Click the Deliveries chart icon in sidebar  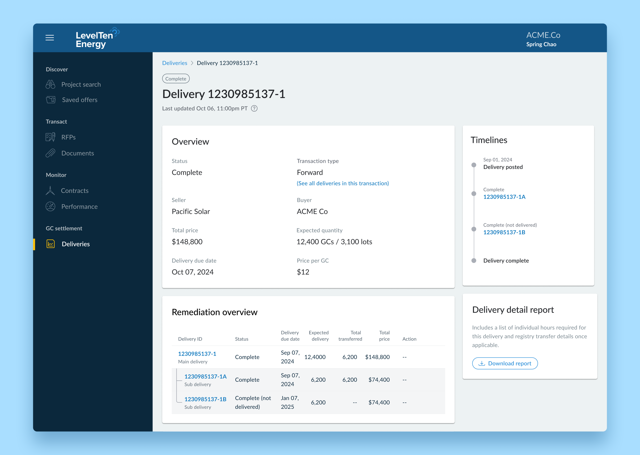(x=50, y=244)
